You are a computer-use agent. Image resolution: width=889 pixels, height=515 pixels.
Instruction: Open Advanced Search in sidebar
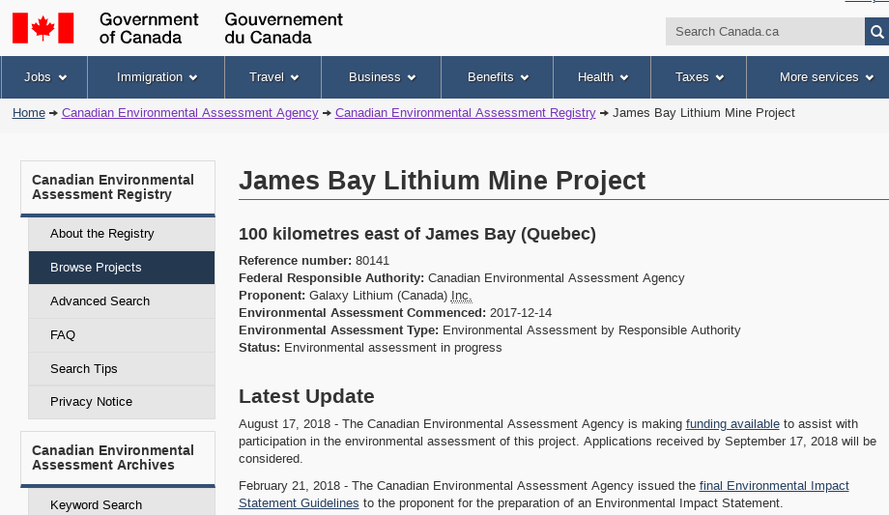pos(122,301)
